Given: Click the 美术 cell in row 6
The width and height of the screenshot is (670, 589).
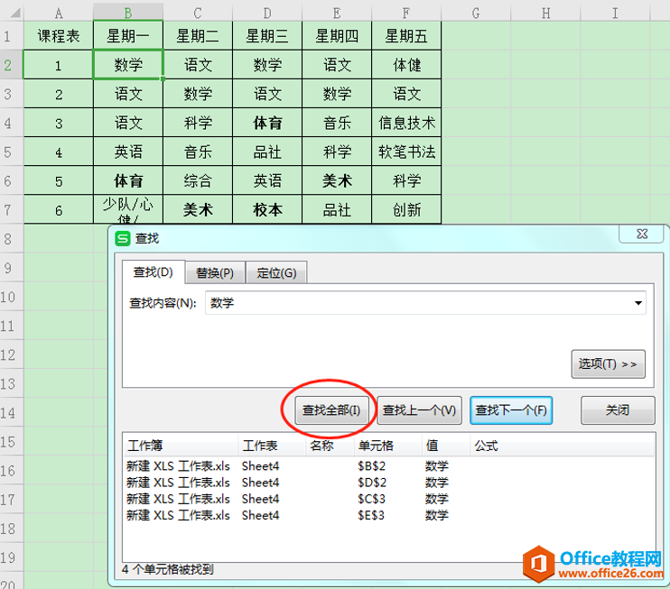Looking at the screenshot, I should point(337,181).
